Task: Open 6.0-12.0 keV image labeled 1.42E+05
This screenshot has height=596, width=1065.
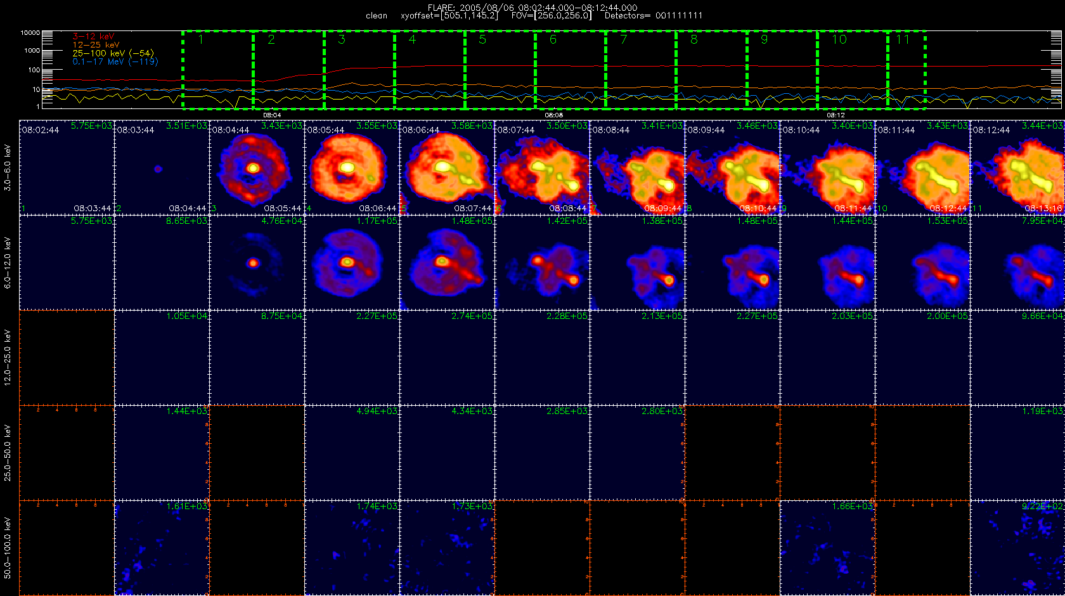Action: coord(542,262)
